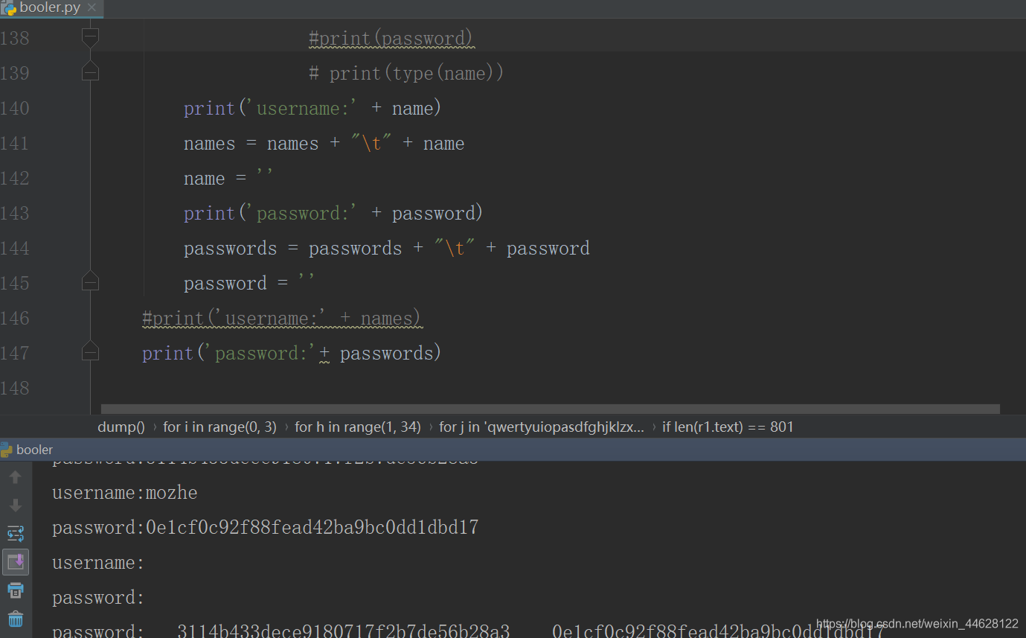This screenshot has height=638, width=1026.
Task: Click 'username:mozhe' console output line
Action: click(124, 493)
